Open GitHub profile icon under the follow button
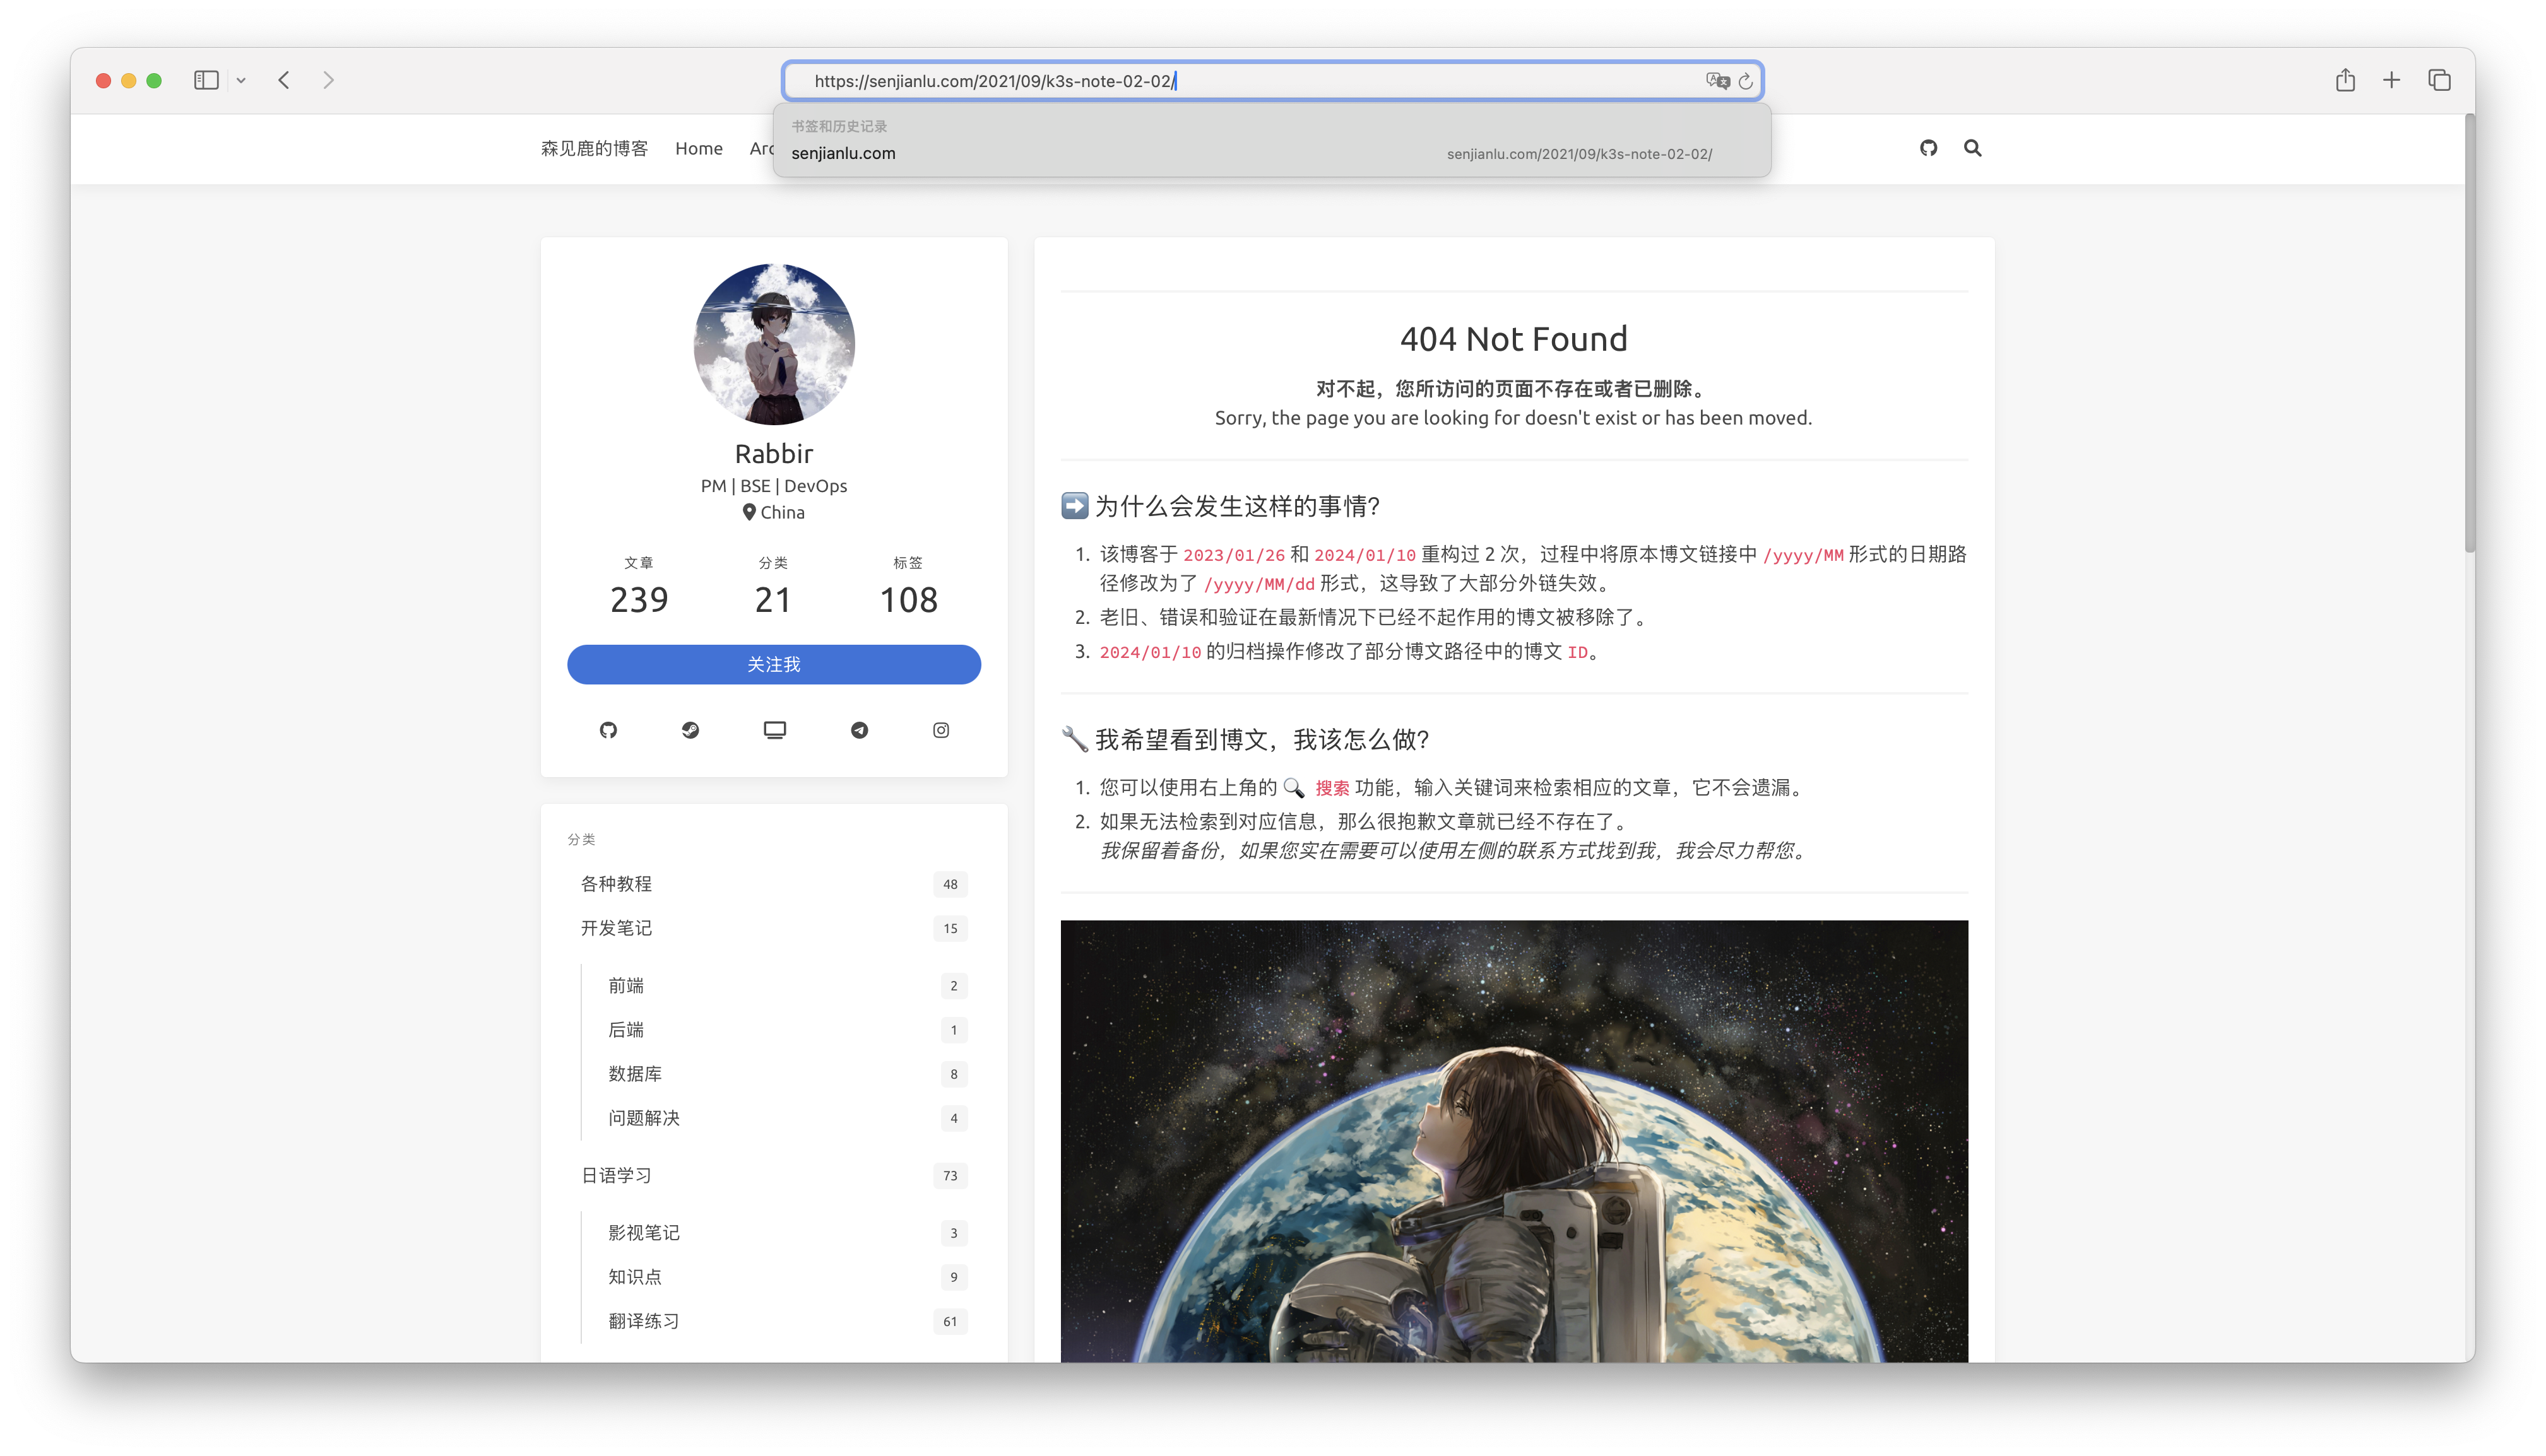The image size is (2546, 1456). point(608,730)
